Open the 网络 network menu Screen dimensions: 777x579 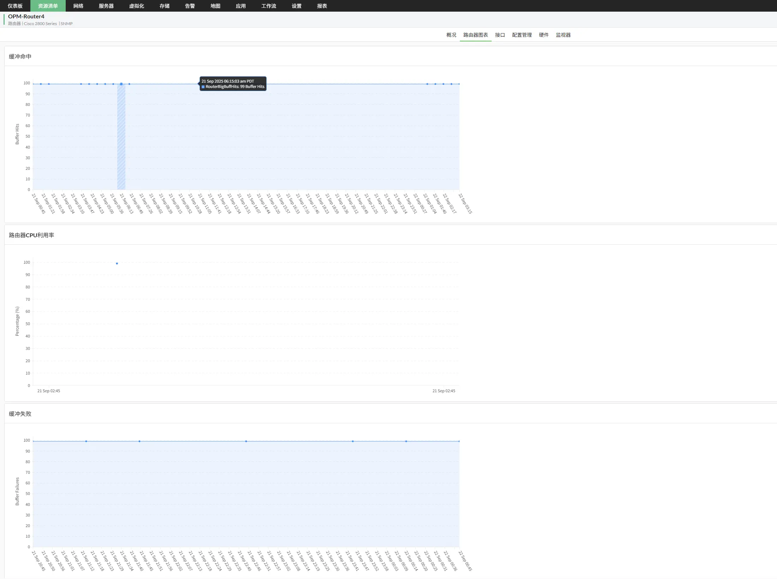click(x=78, y=6)
